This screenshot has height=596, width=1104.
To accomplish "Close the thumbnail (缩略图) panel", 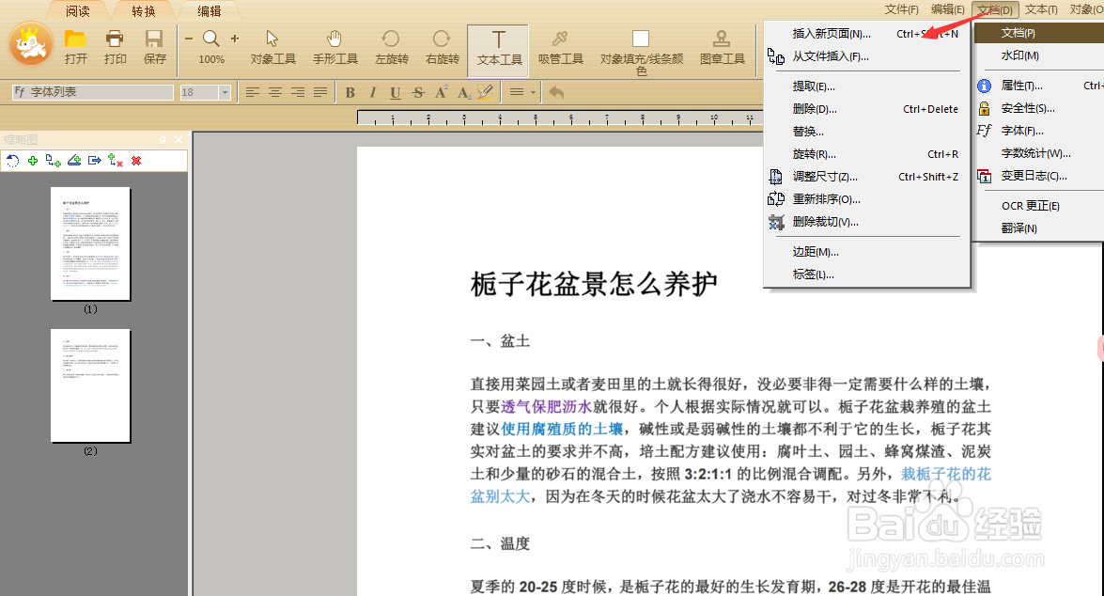I will 179,139.
